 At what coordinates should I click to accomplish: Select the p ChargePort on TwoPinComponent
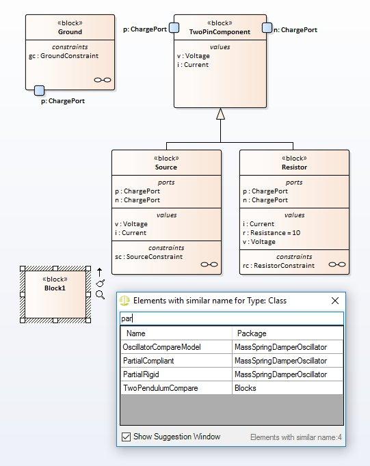point(174,28)
